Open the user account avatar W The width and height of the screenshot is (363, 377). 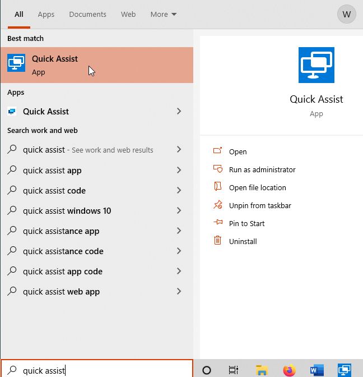click(346, 14)
